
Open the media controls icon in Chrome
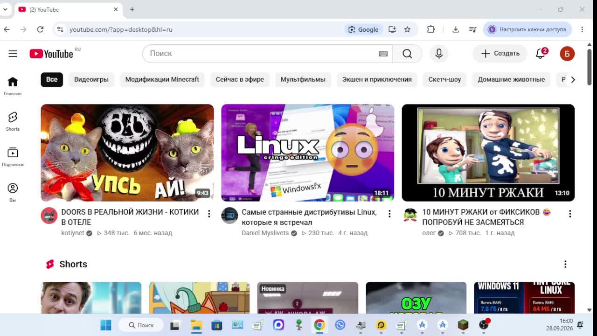[x=472, y=29]
